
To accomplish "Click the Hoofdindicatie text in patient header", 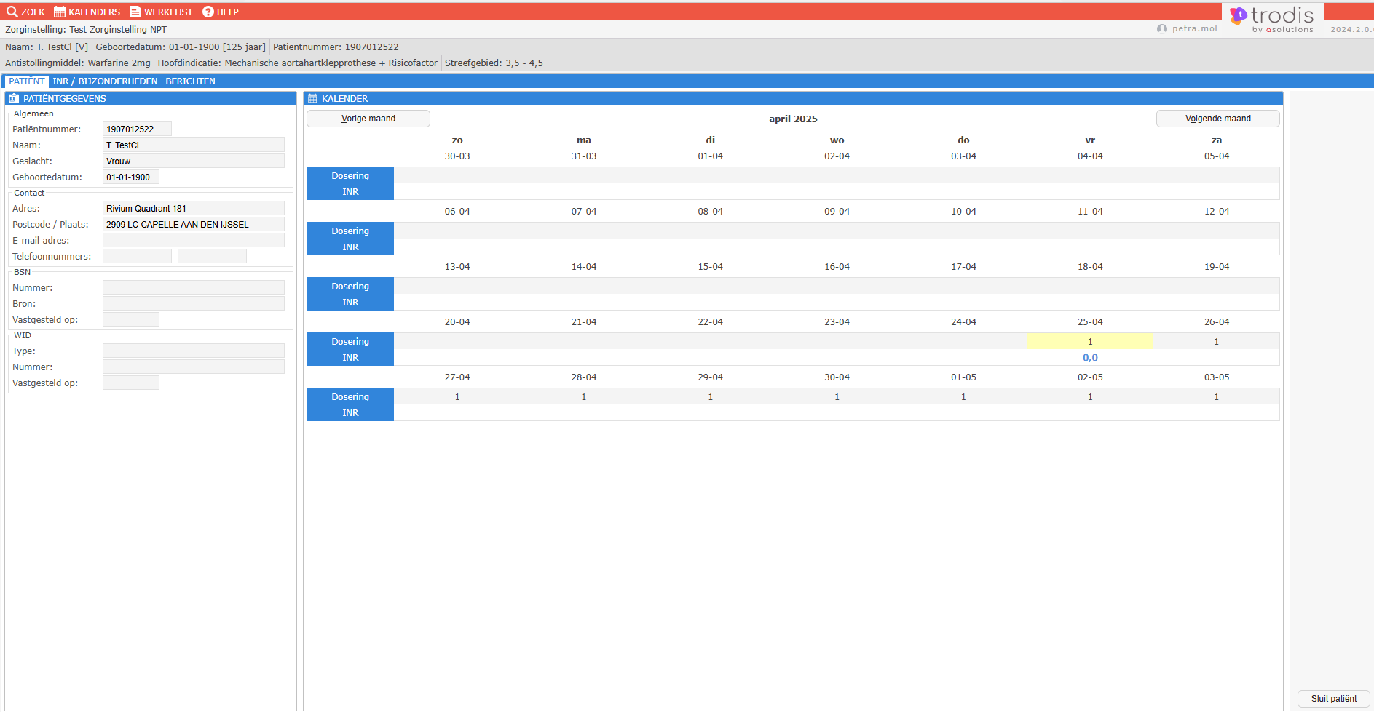I will point(298,63).
